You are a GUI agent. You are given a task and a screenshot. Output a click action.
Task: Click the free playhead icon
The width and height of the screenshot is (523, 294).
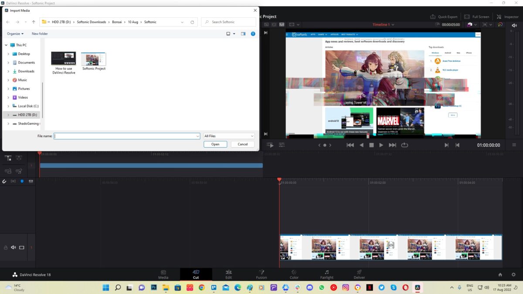19,158
